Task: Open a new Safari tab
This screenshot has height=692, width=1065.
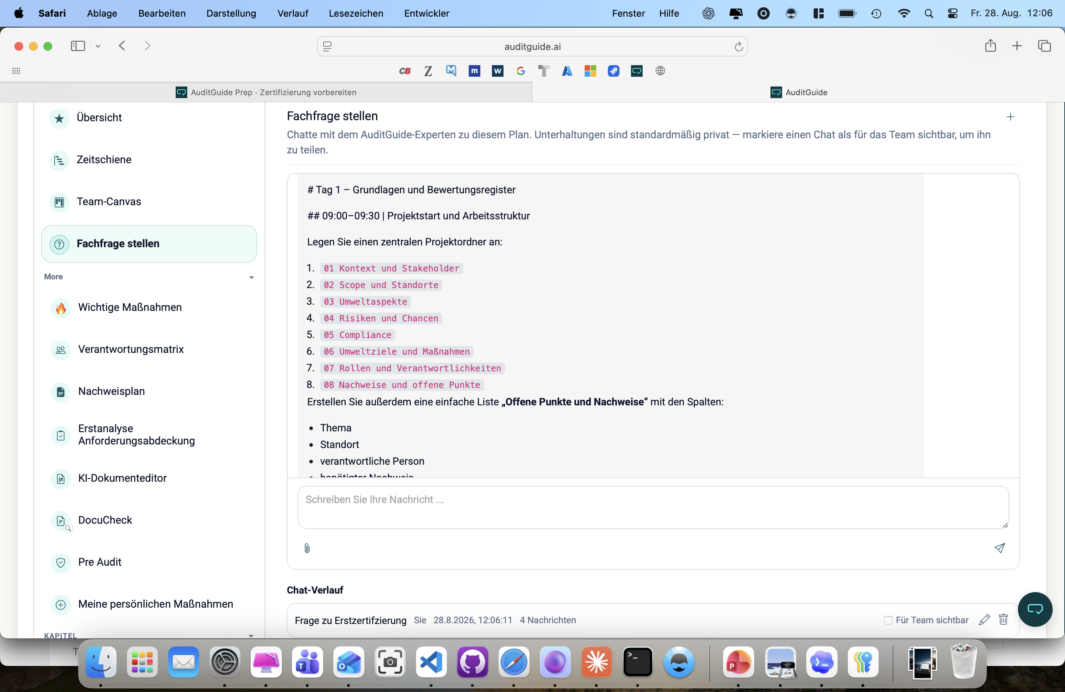Action: point(1017,46)
